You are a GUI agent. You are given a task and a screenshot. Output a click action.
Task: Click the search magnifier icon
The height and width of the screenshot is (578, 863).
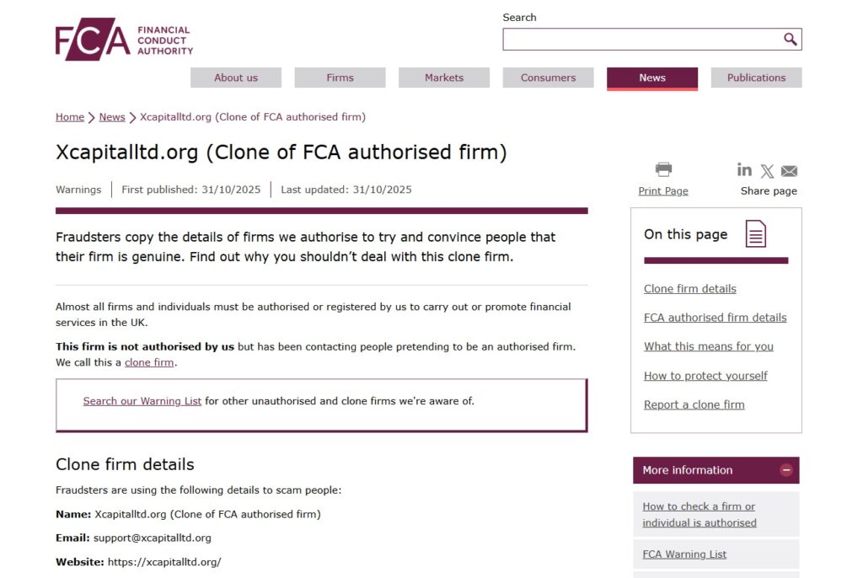coord(790,39)
